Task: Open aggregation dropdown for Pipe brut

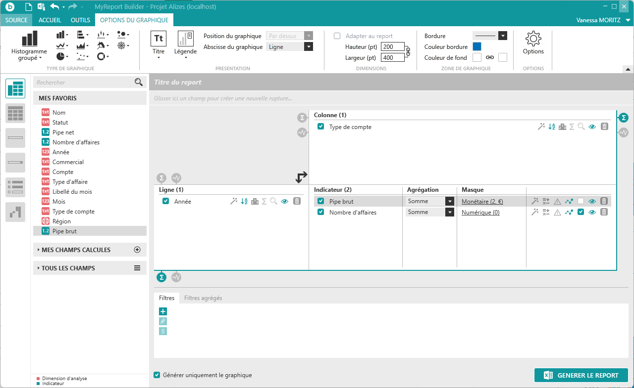Action: coord(449,201)
